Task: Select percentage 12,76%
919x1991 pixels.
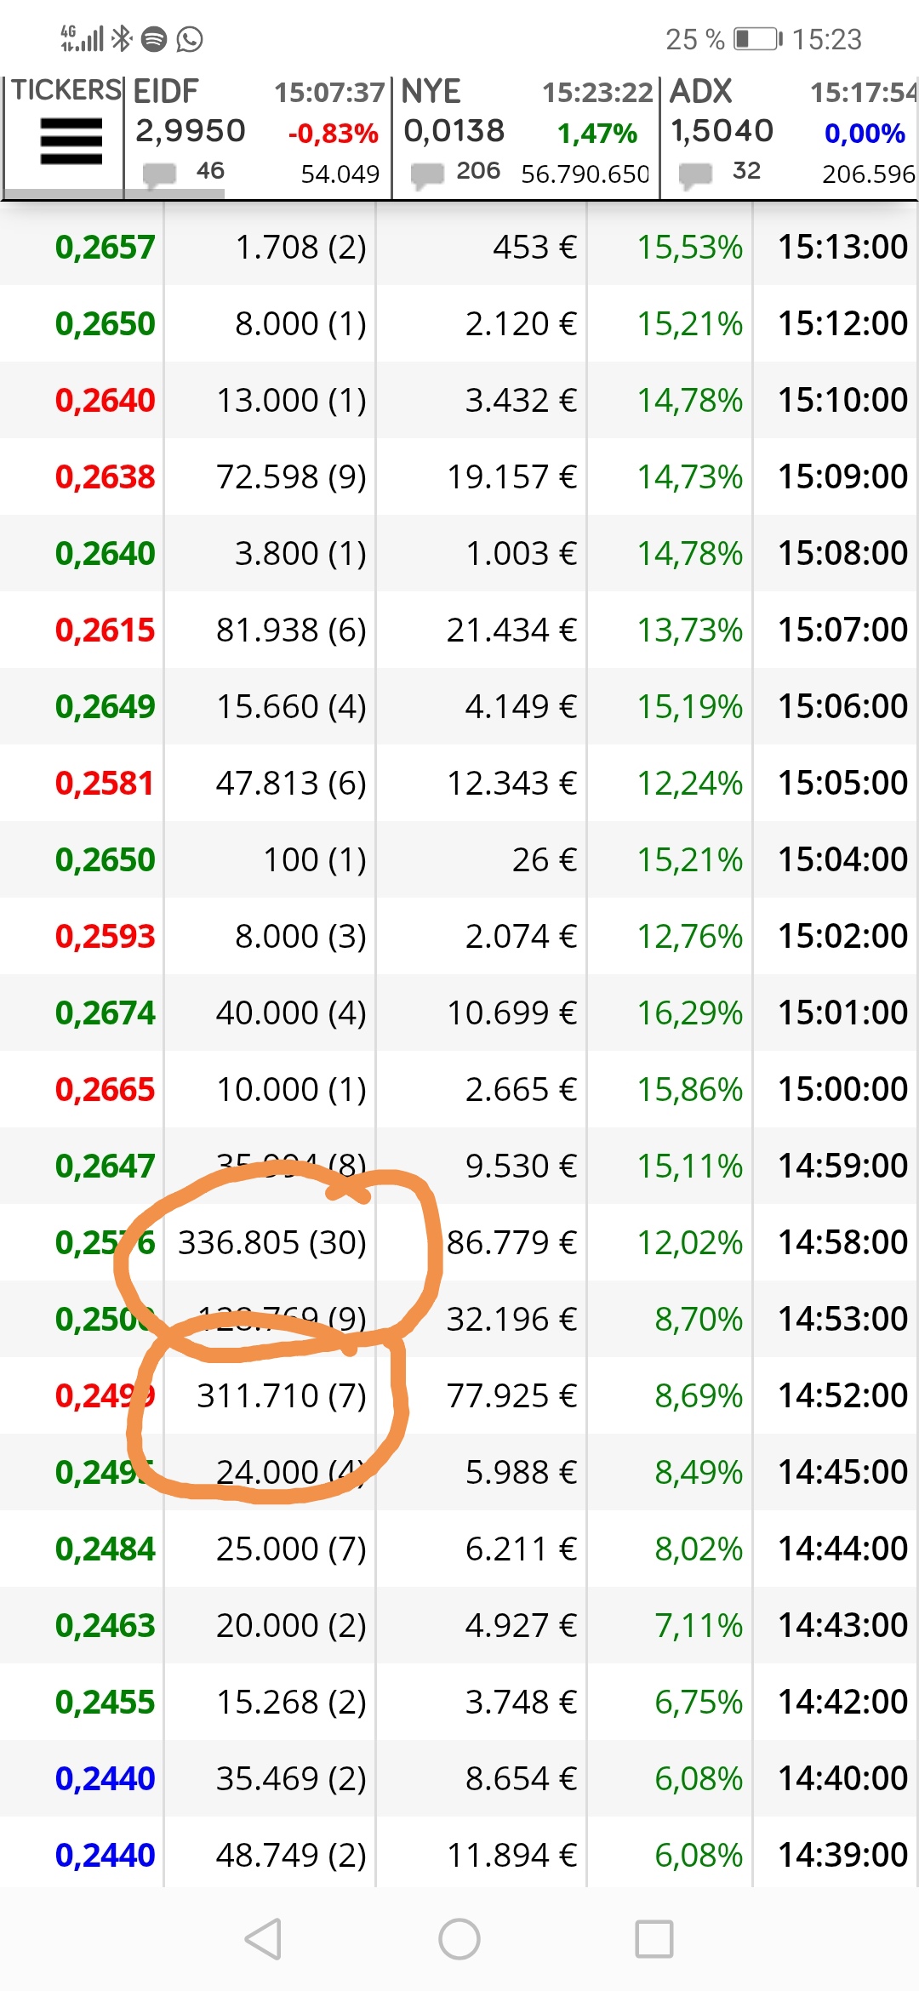Action: pos(690,936)
